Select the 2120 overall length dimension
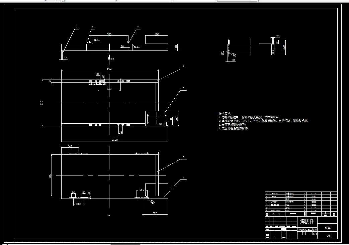Screen dimensions: 349x245 pos(115,140)
